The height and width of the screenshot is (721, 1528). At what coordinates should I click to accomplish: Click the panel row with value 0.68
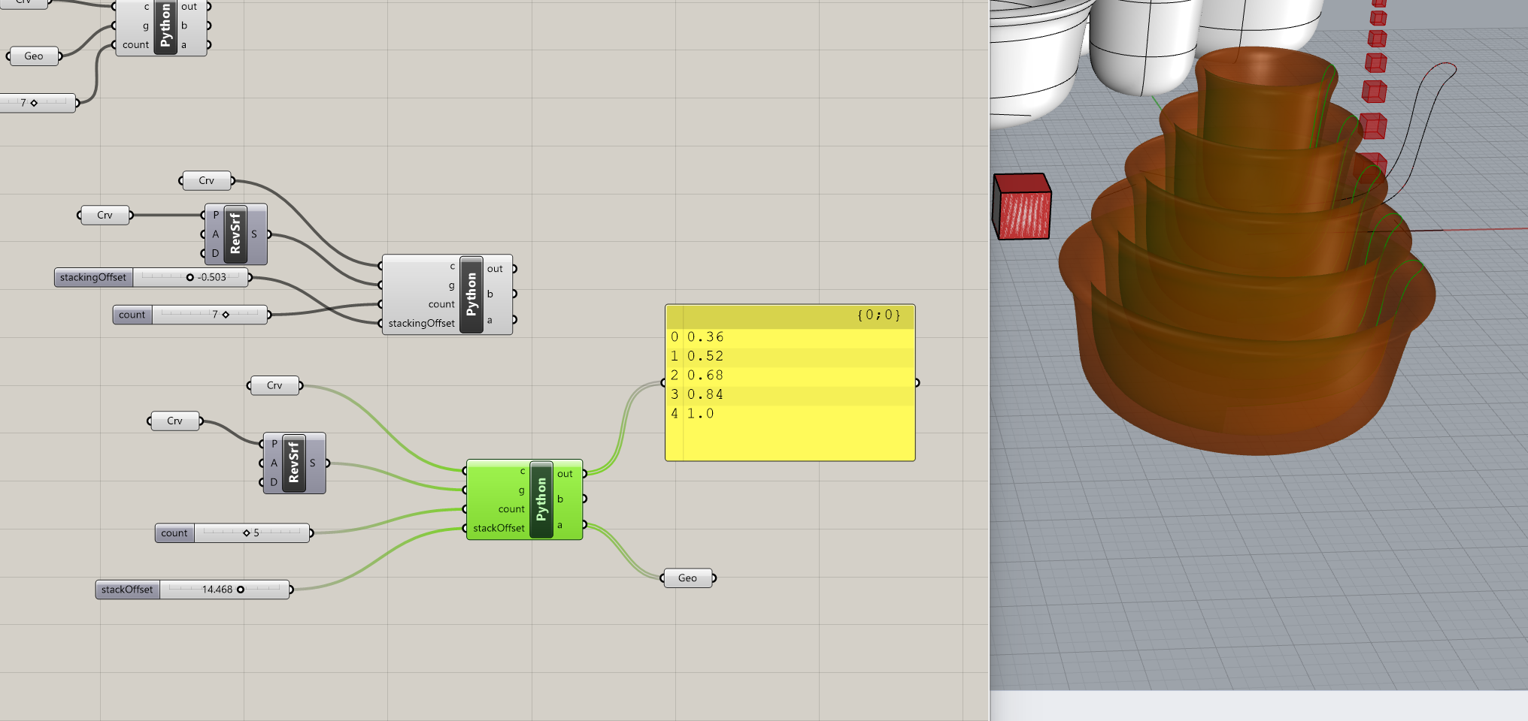coord(790,376)
